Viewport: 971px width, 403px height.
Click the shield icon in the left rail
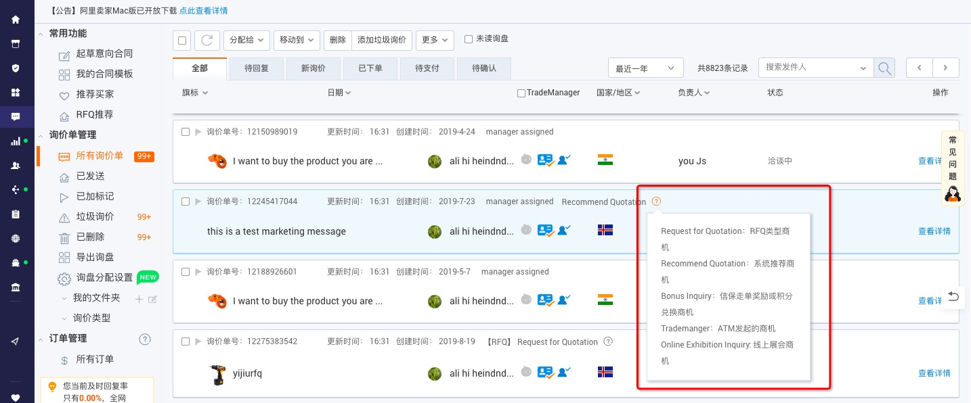[x=16, y=68]
